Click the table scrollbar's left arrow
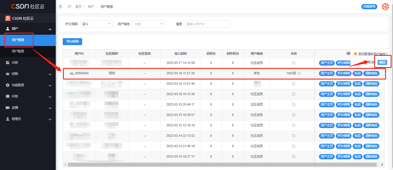Image resolution: width=393 pixels, height=170 pixels. 65,165
